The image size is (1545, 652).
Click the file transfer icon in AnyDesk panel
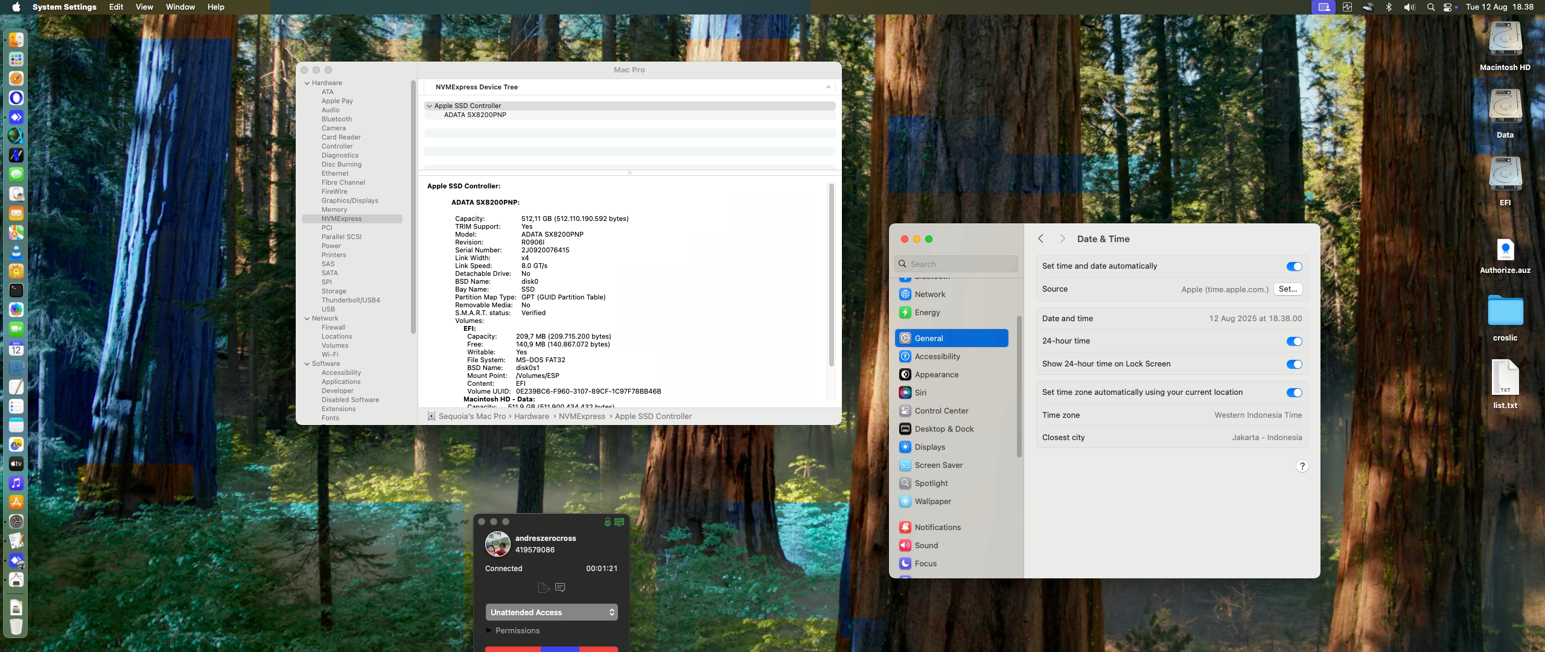[x=543, y=587]
